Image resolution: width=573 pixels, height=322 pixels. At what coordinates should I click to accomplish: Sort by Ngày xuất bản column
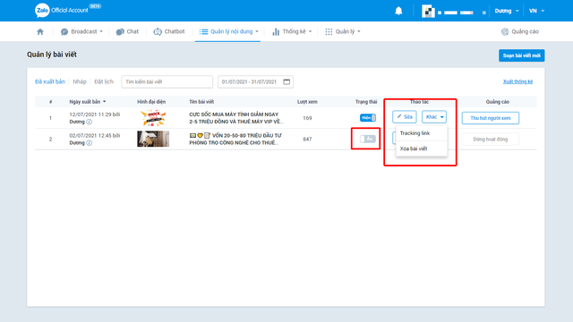(88, 101)
